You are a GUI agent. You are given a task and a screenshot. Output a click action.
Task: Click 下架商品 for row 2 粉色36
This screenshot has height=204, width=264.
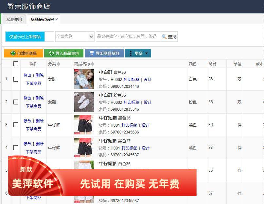[33, 106]
